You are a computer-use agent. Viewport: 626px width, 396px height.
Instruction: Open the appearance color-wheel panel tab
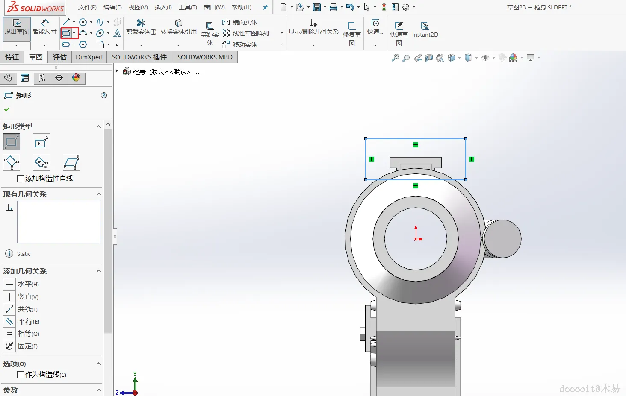[76, 78]
